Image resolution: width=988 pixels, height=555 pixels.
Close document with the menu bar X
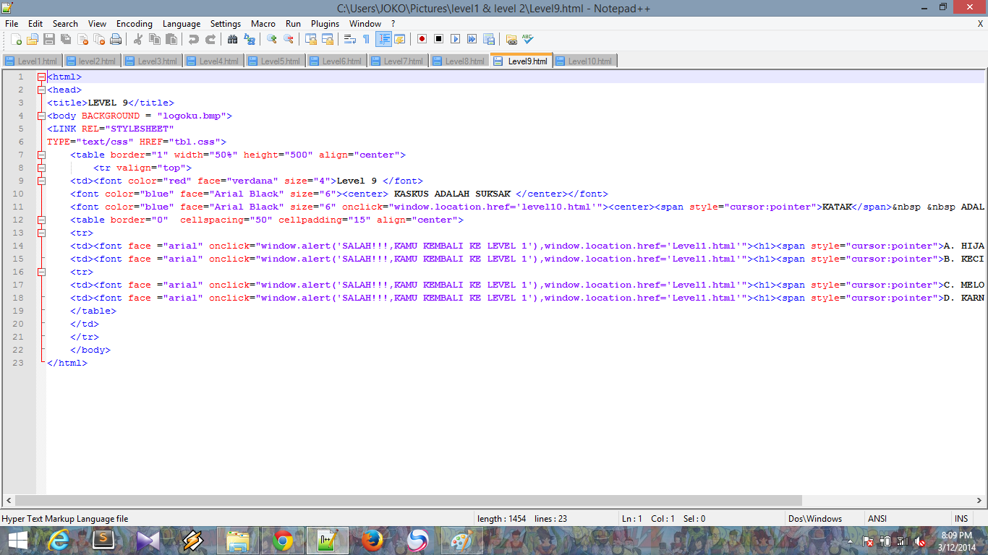(x=980, y=24)
